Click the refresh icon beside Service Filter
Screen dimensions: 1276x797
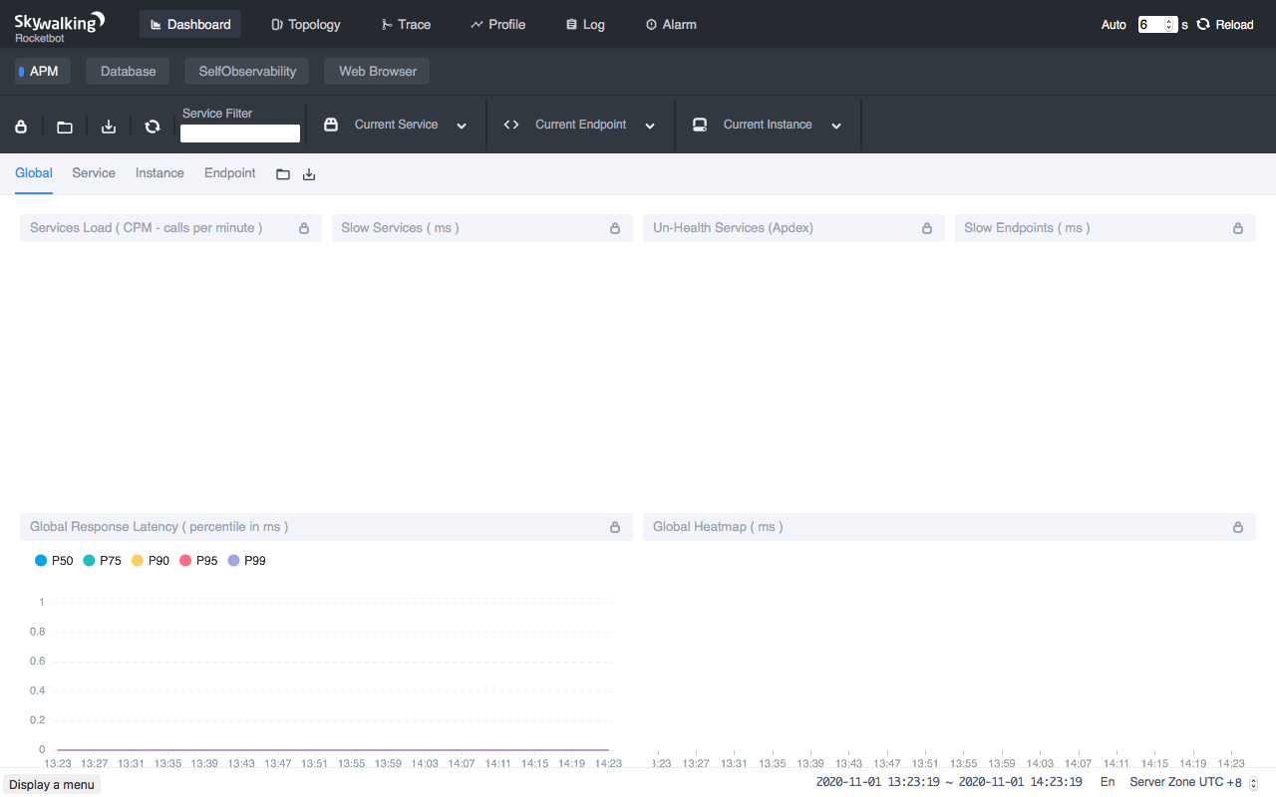point(153,127)
